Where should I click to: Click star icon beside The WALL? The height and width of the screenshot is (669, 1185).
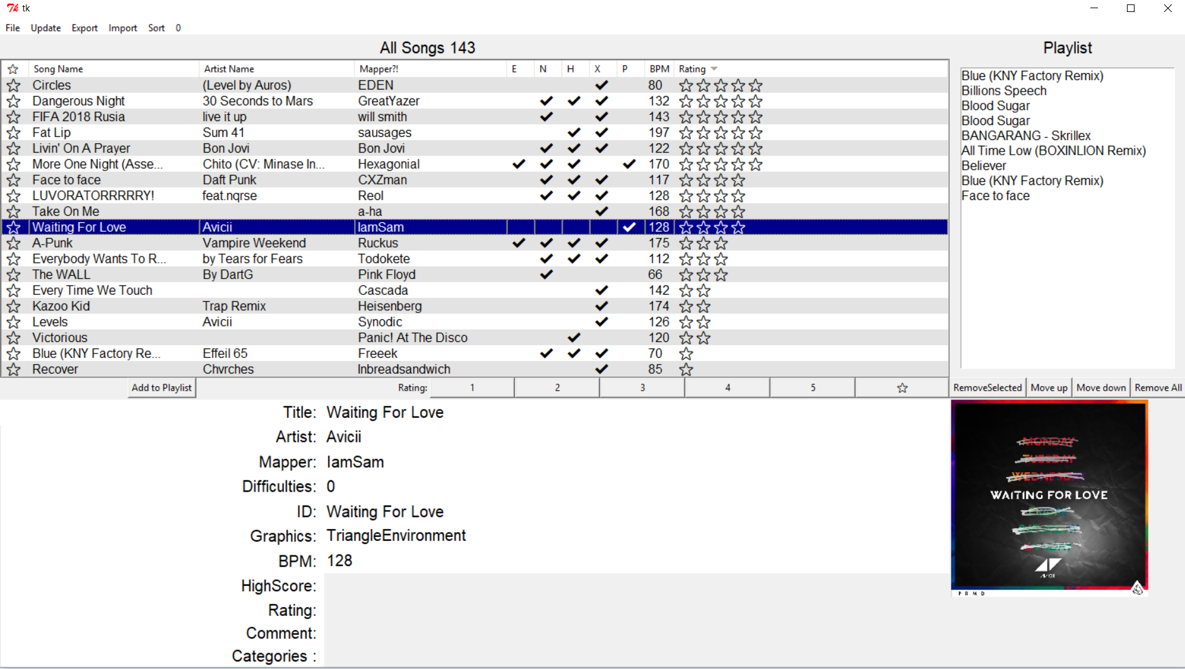[13, 275]
